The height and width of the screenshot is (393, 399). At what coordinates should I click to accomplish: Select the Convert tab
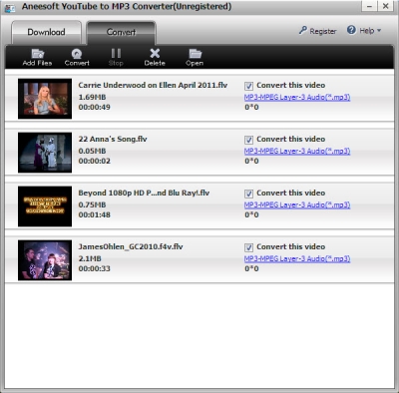point(121,32)
